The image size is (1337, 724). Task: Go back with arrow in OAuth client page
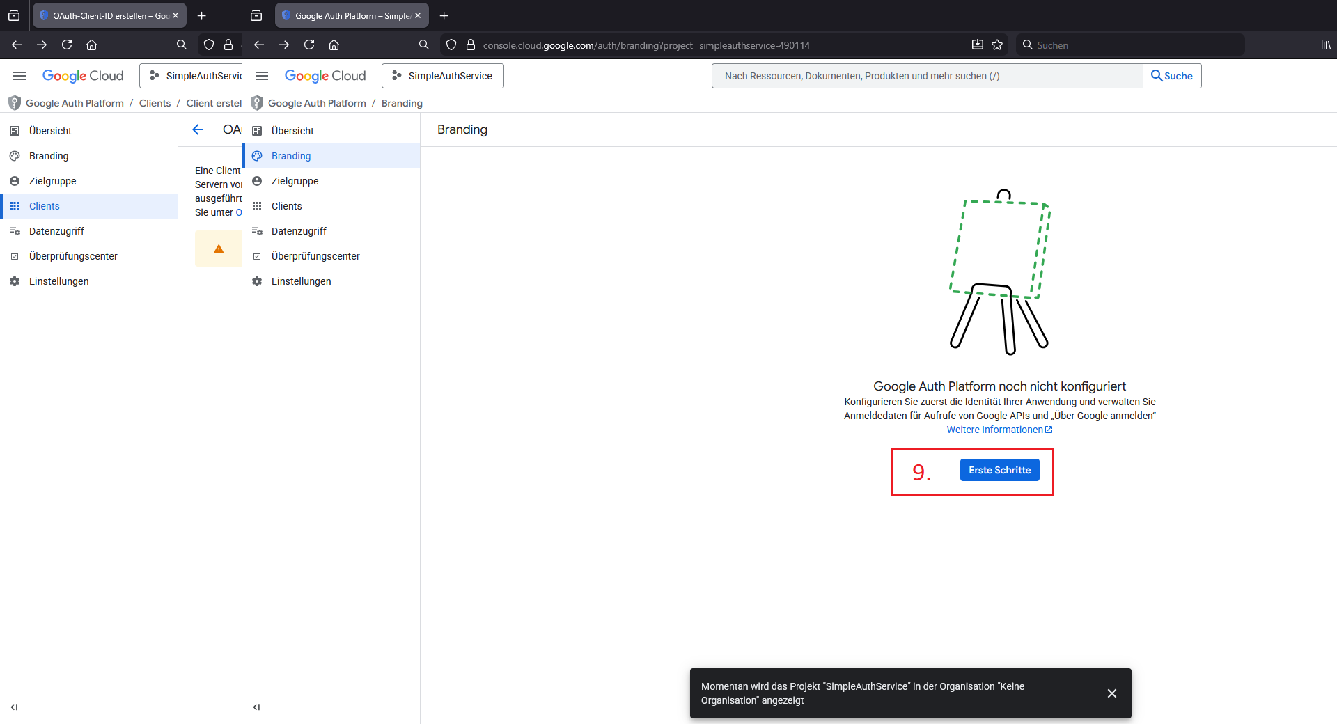tap(198, 129)
